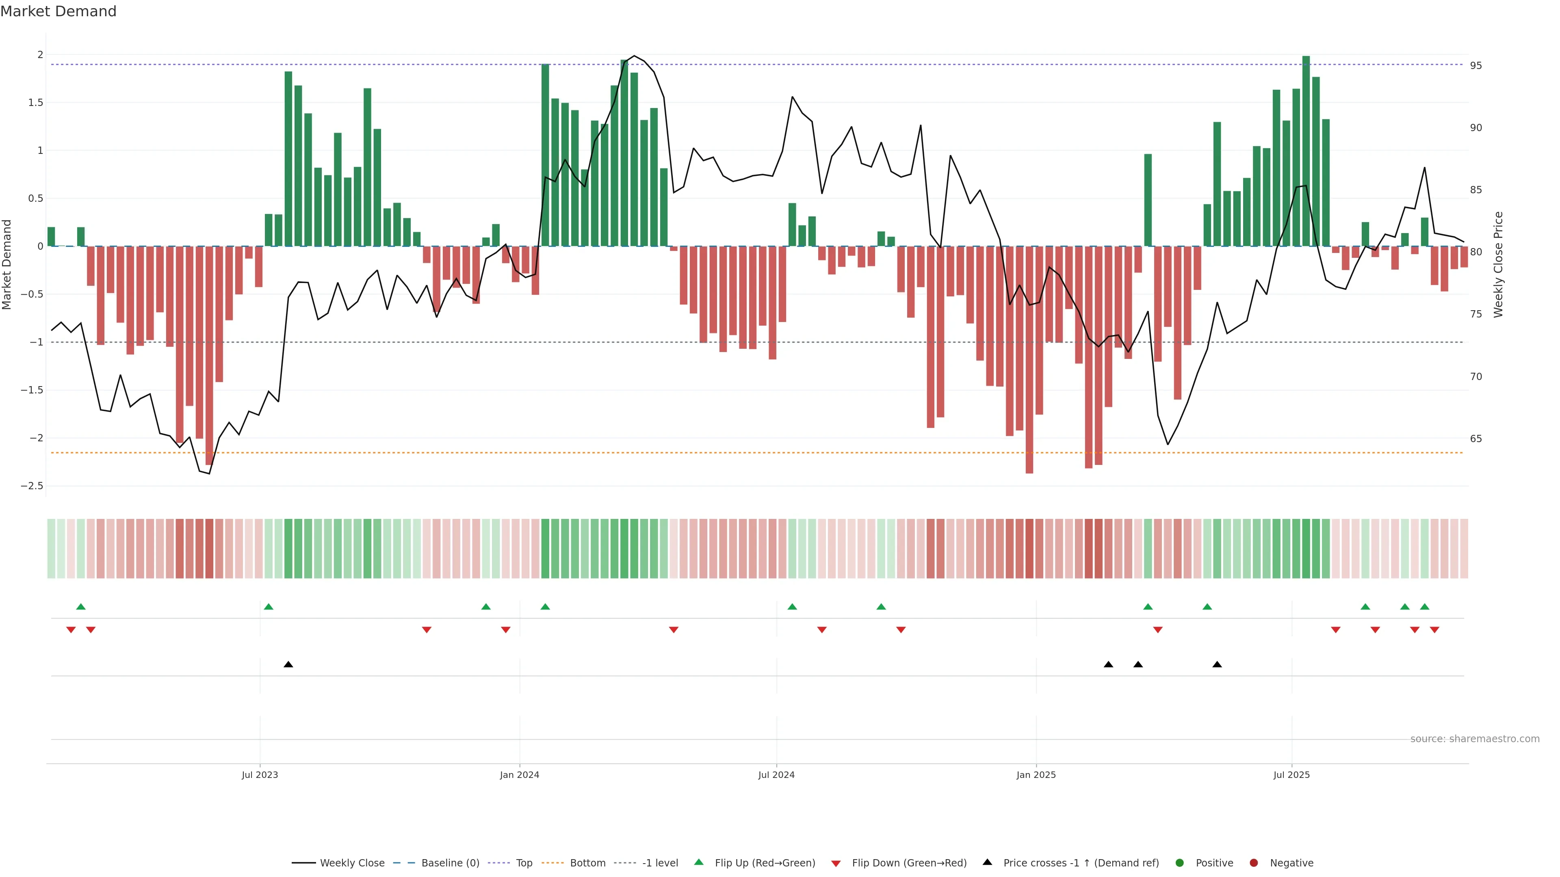Image resolution: width=1560 pixels, height=877 pixels.
Task: Click the first black price-cross marker near Jul 2023
Action: click(x=288, y=665)
